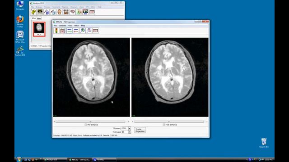Click the bear face icon in Analyze toolbar
This screenshot has height=162, width=289.
tap(66, 12)
